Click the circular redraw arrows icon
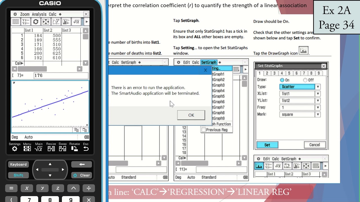 coord(36,22)
